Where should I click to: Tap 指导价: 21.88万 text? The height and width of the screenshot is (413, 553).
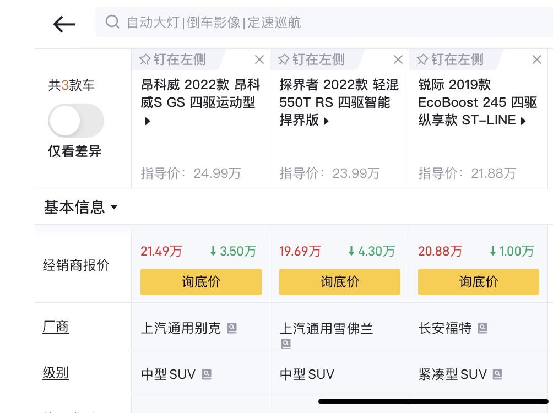click(467, 173)
